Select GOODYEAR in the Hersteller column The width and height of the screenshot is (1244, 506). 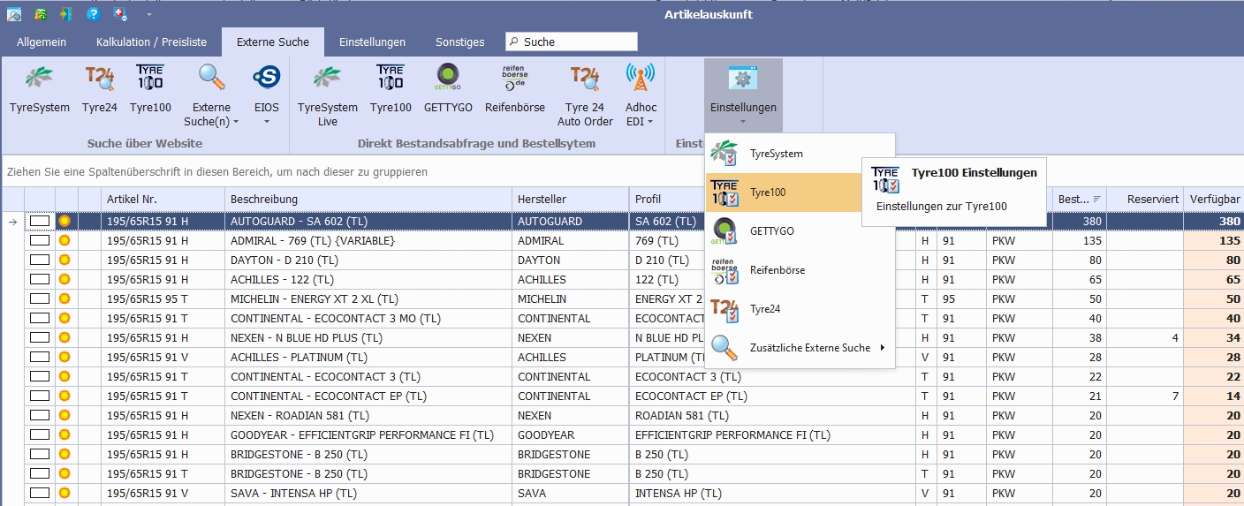570,434
